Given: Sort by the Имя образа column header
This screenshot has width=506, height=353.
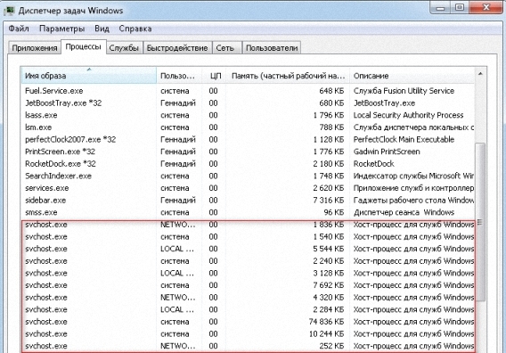Looking at the screenshot, I should pos(88,76).
